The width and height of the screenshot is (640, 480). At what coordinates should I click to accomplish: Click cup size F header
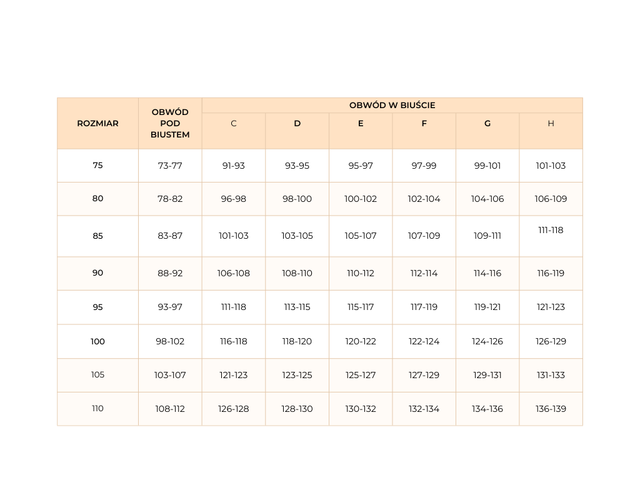pos(424,123)
